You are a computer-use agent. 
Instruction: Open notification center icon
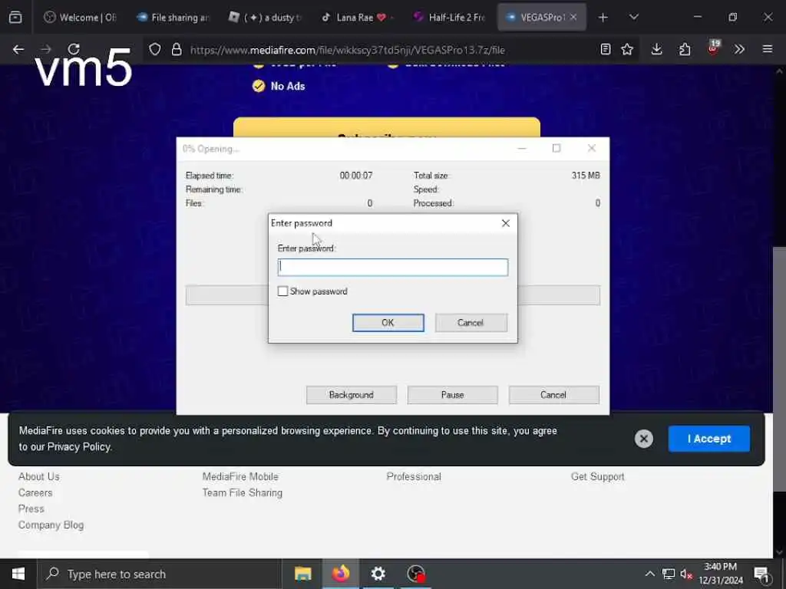tap(761, 574)
